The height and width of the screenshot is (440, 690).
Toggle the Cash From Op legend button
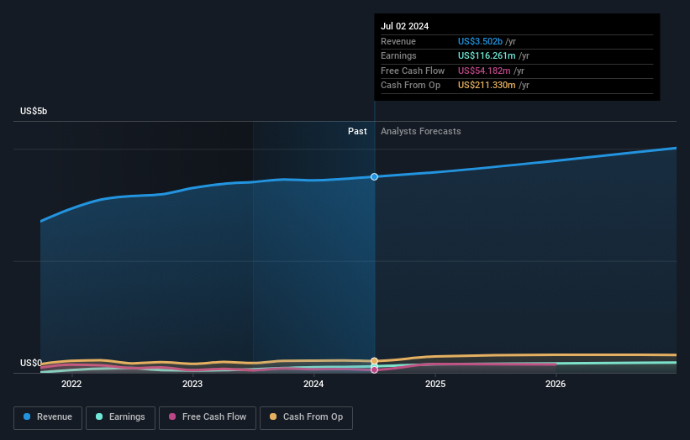point(306,417)
